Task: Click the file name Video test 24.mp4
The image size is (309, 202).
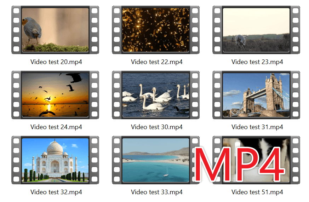Action: pos(56,127)
